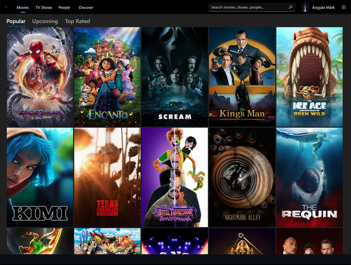Open Spider-Man No Way Home poster

40,77
